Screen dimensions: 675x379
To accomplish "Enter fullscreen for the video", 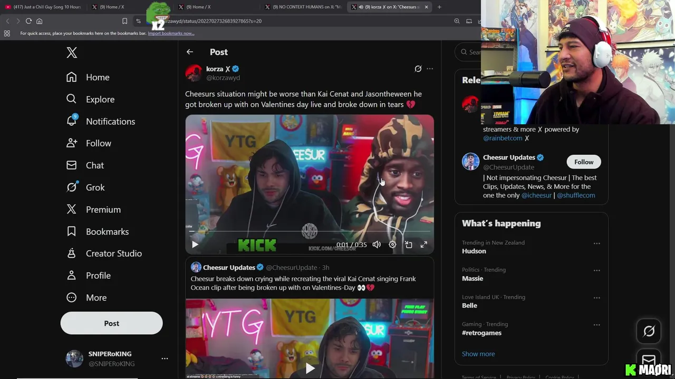I will click(423, 245).
